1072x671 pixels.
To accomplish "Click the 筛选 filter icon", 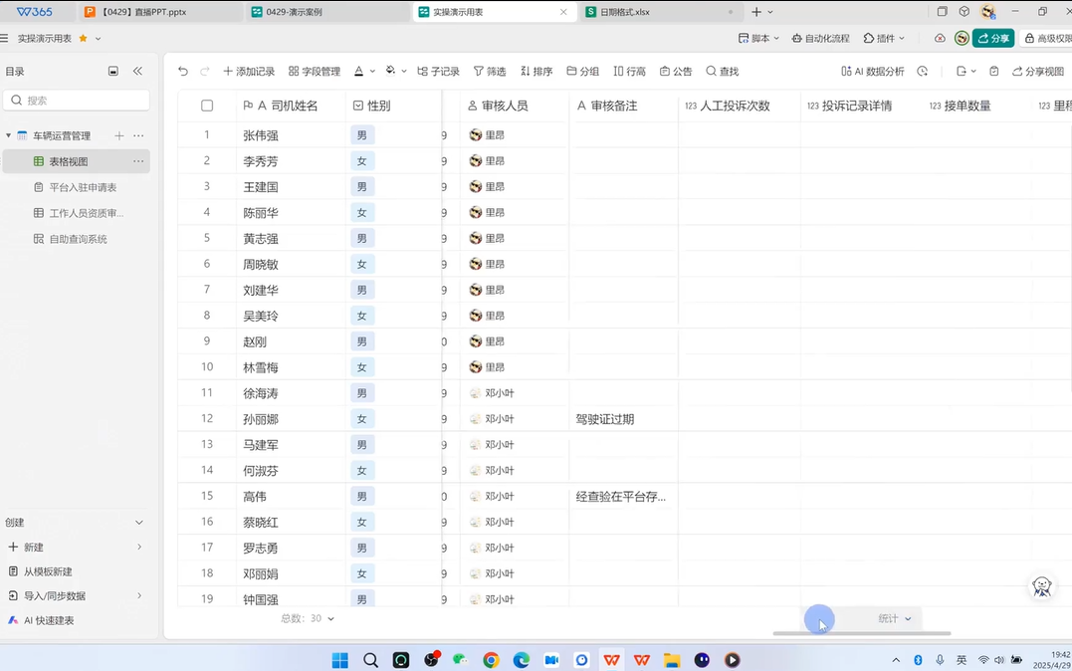I will [x=490, y=72].
